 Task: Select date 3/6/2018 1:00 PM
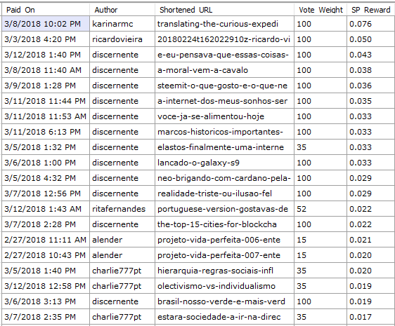[46, 163]
